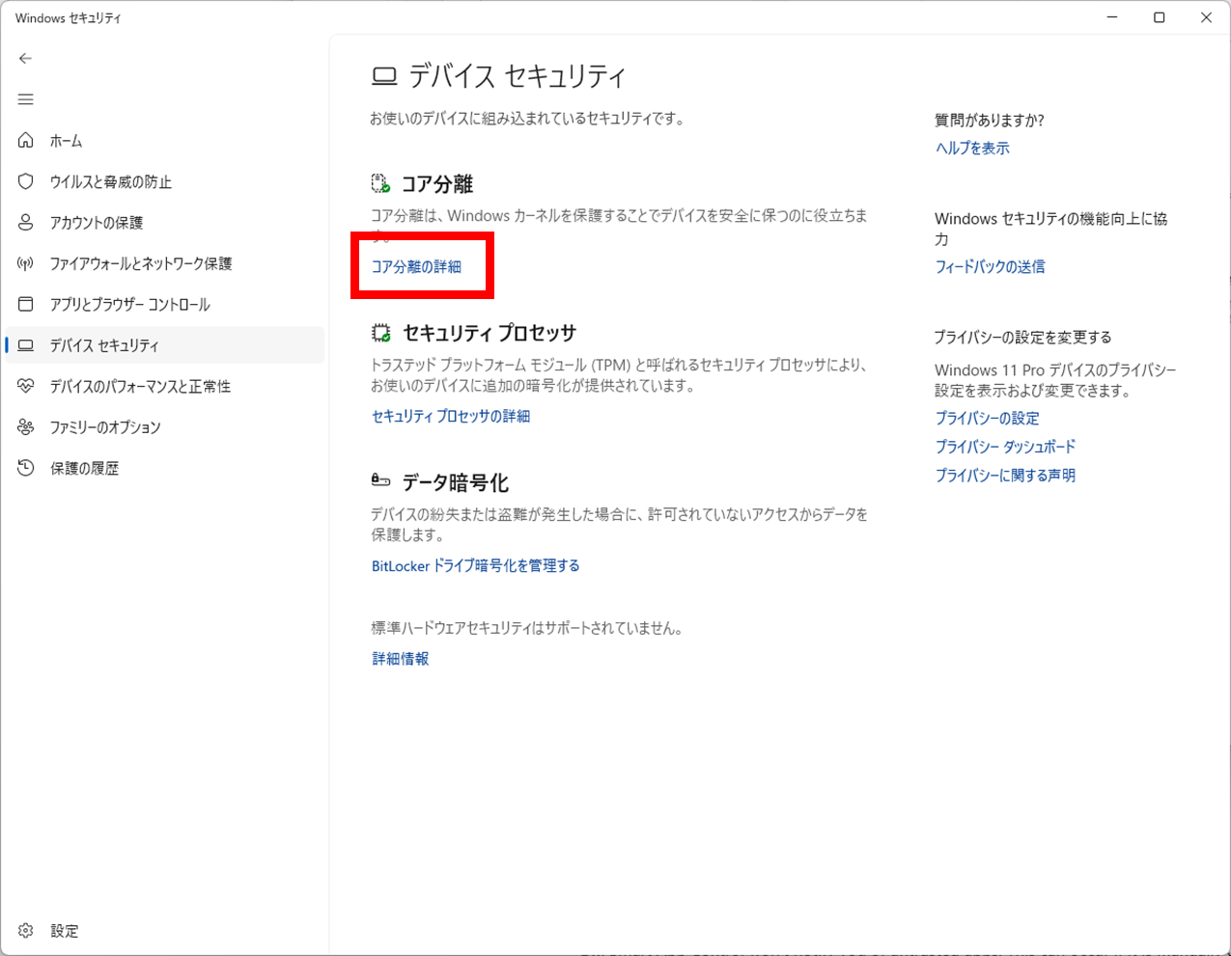Open the hamburger navigation menu

coord(25,99)
